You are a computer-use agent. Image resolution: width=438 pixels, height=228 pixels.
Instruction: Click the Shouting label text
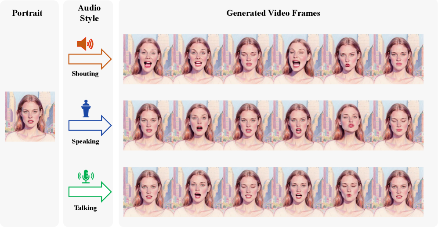[x=85, y=74]
